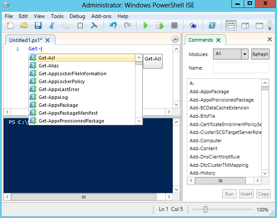Choose Get-Acl from IntelliSense list

click(82, 58)
